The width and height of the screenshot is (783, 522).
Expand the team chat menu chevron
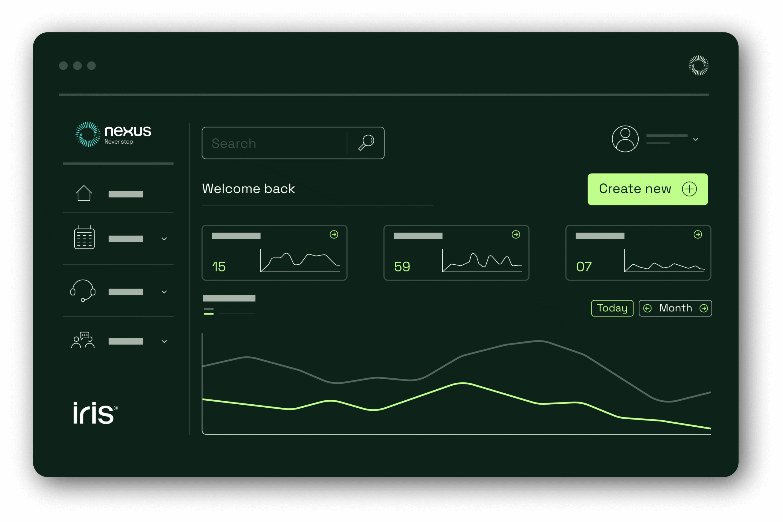coord(164,341)
